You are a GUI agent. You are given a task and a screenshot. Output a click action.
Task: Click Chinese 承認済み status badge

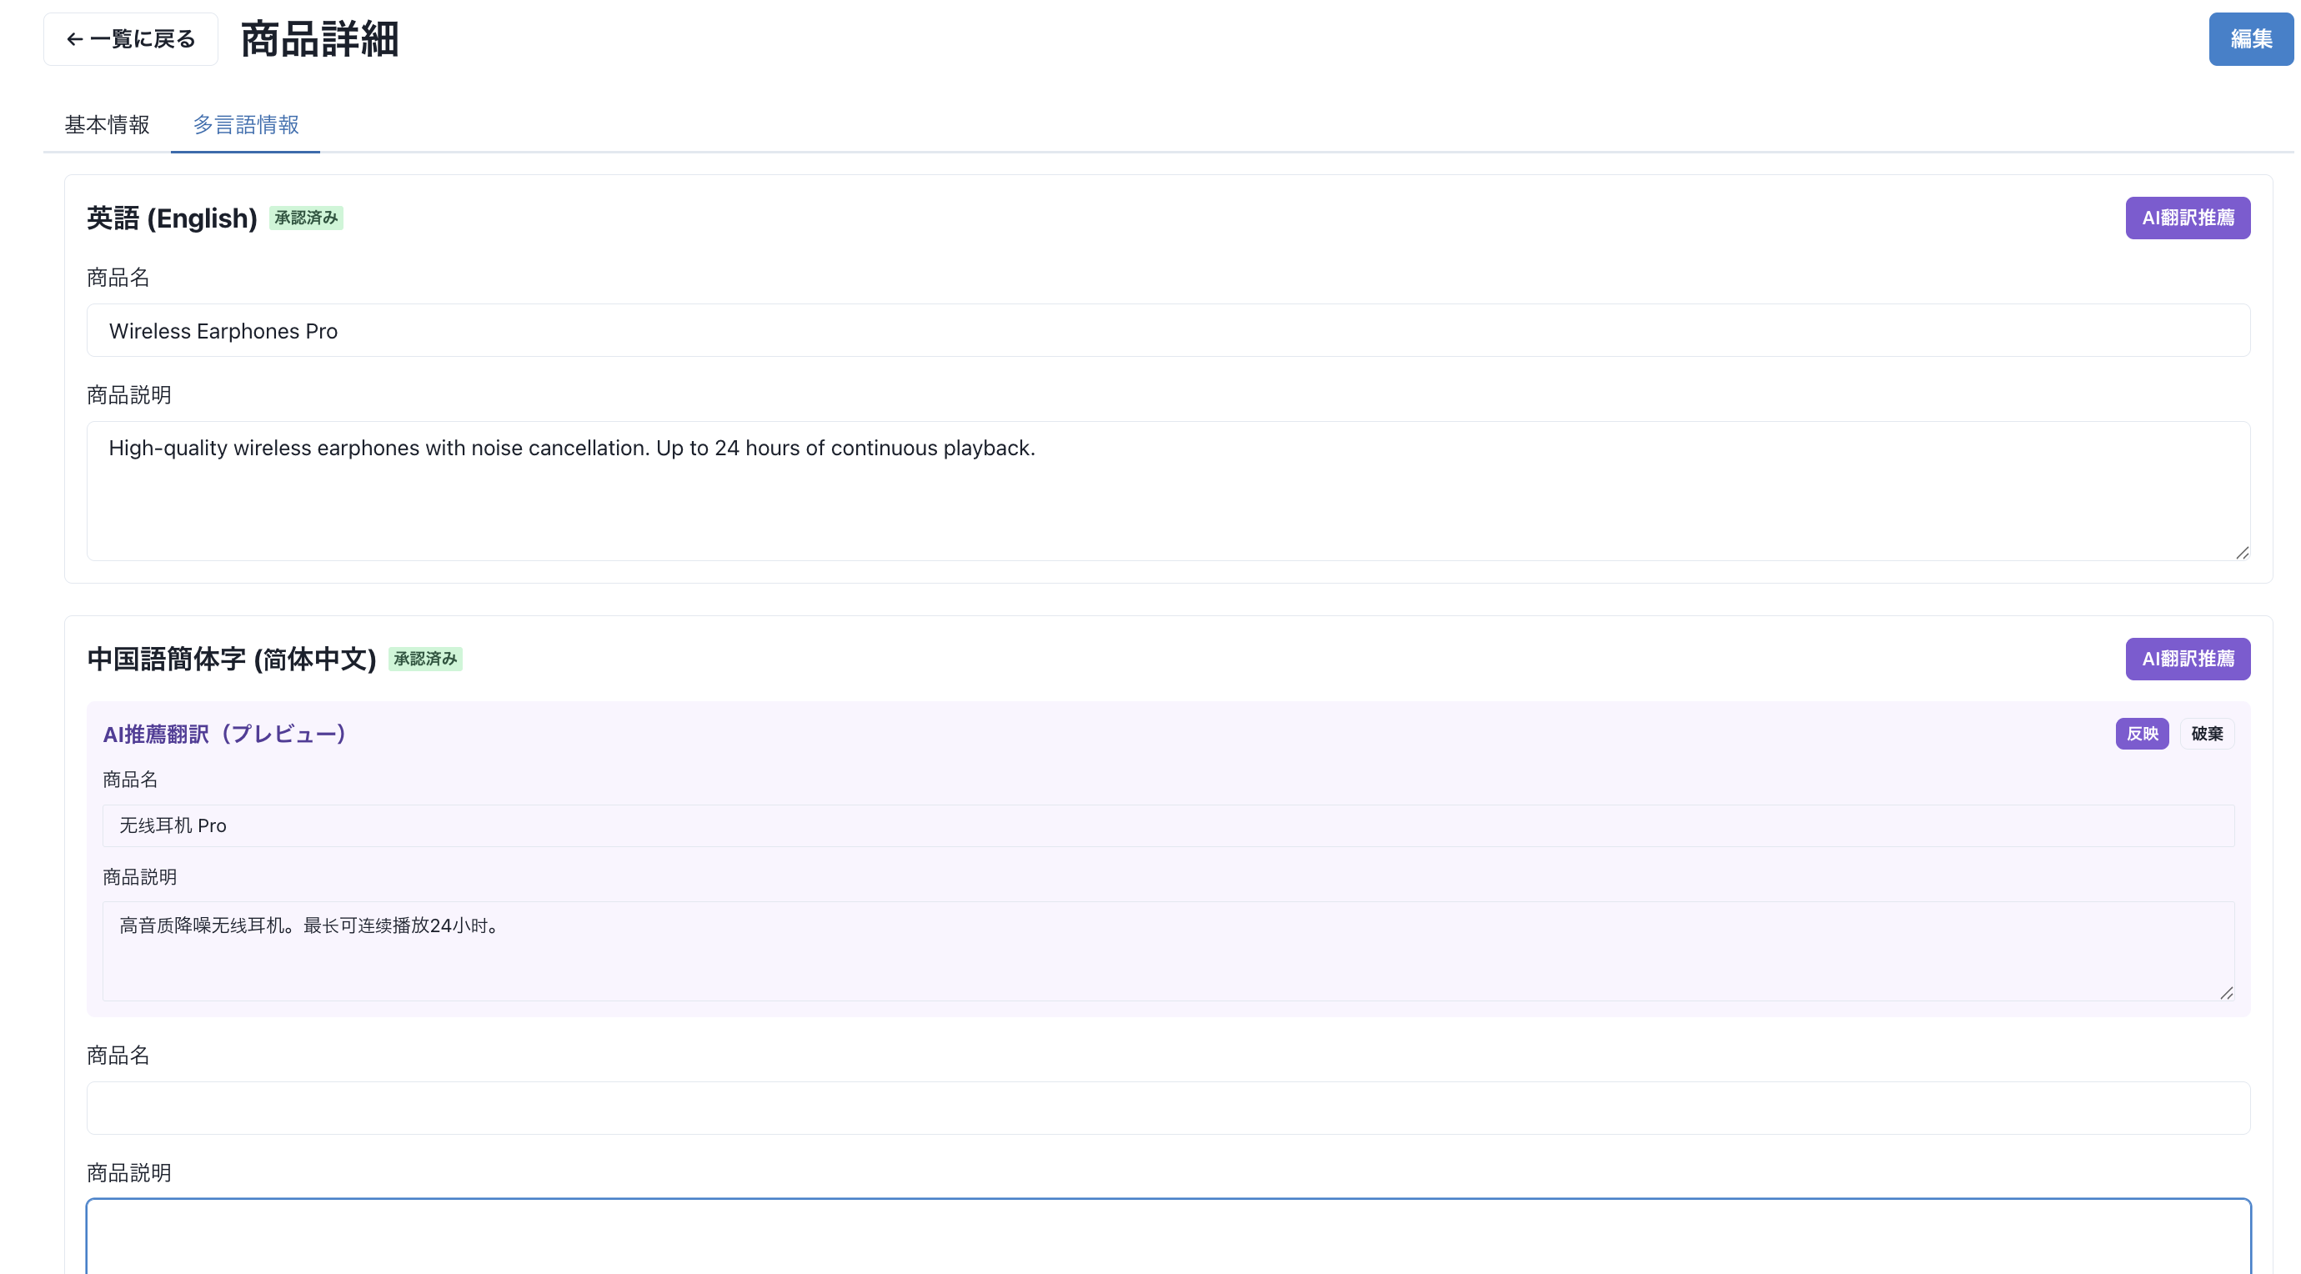click(425, 660)
